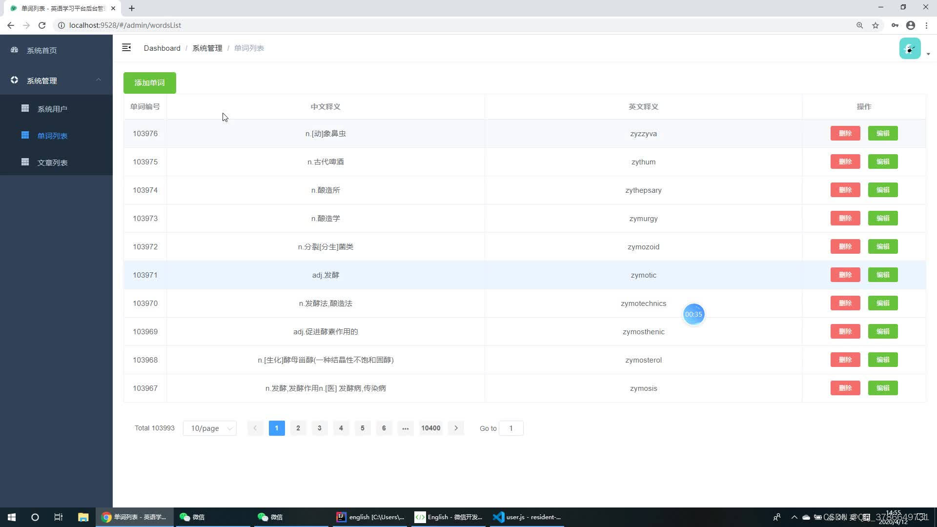Delete the zymosterol word row
Viewport: 937px width, 527px height.
point(845,360)
